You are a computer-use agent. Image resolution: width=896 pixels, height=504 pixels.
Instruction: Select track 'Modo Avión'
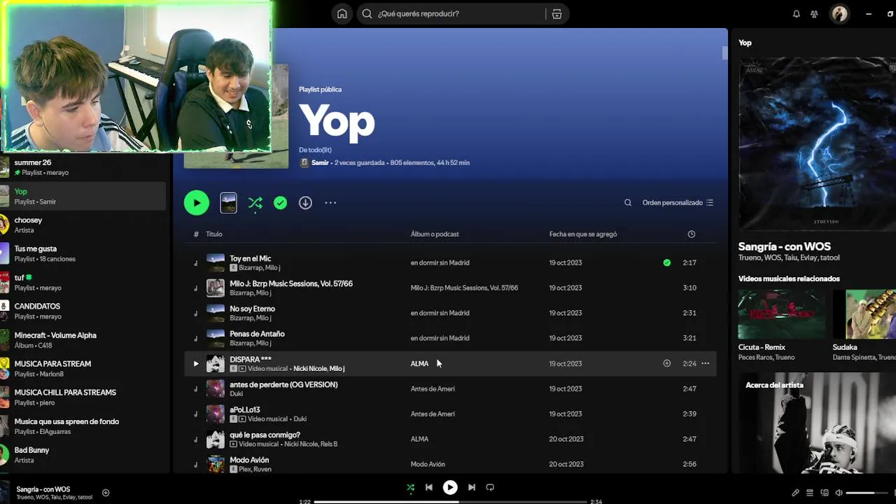click(249, 460)
